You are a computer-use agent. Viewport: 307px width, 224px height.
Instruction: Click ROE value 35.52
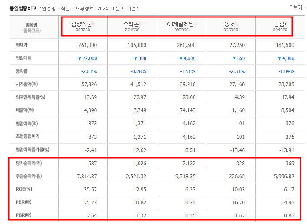point(90,190)
